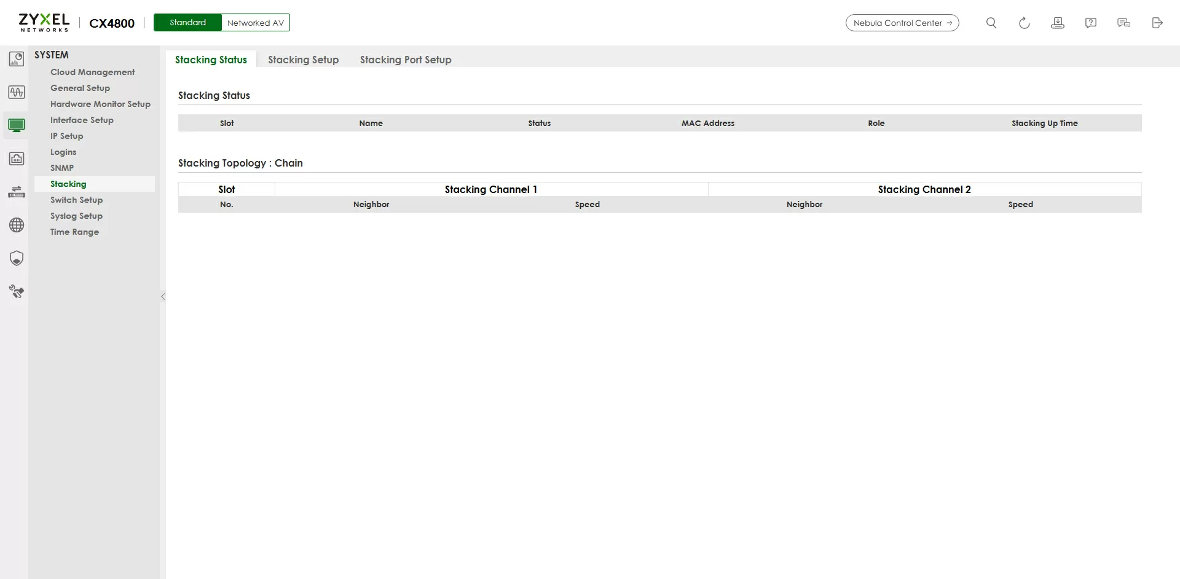Open the switching arrows sidebar icon

tap(17, 192)
